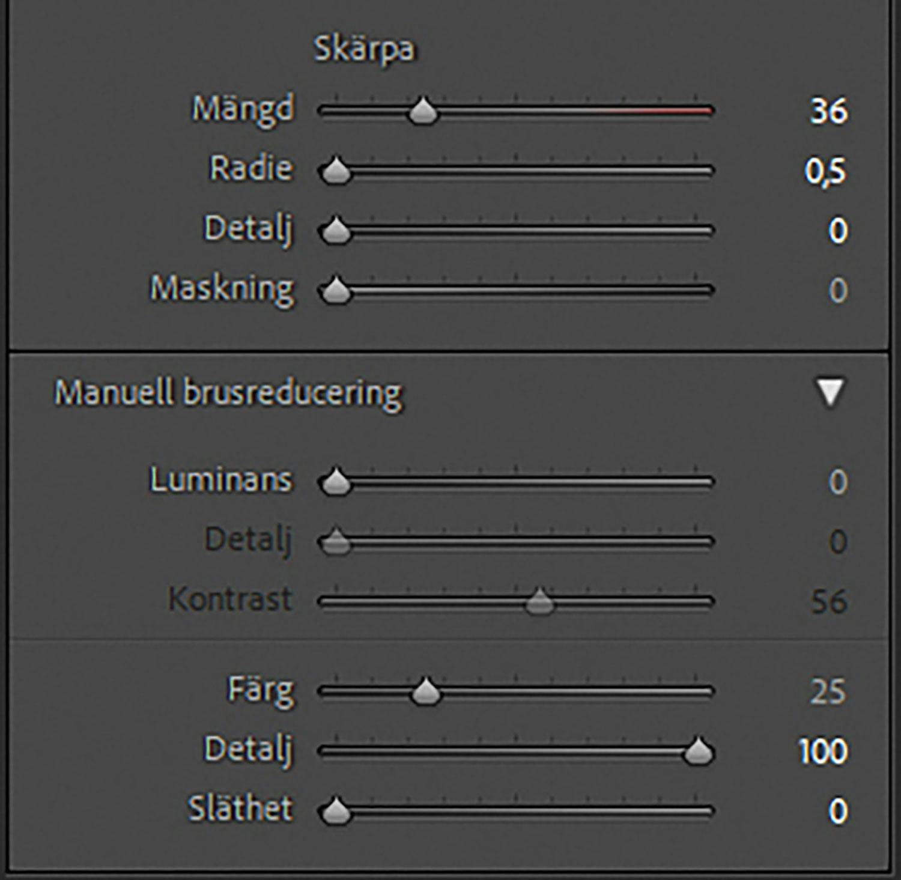This screenshot has height=880, width=901.
Task: Select the color Detalj value field showing 100
Action: tap(823, 752)
